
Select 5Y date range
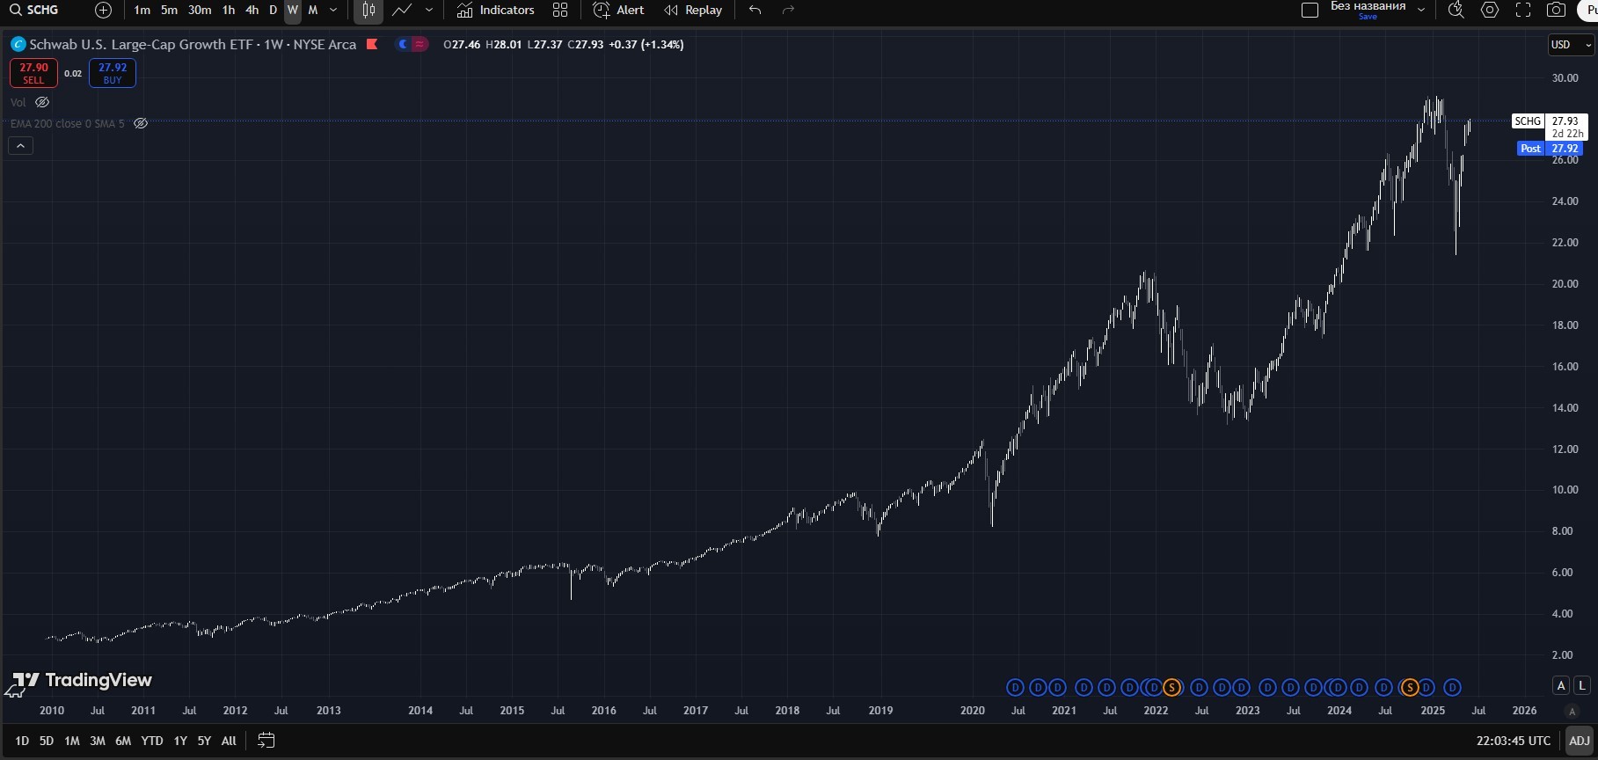click(x=204, y=741)
